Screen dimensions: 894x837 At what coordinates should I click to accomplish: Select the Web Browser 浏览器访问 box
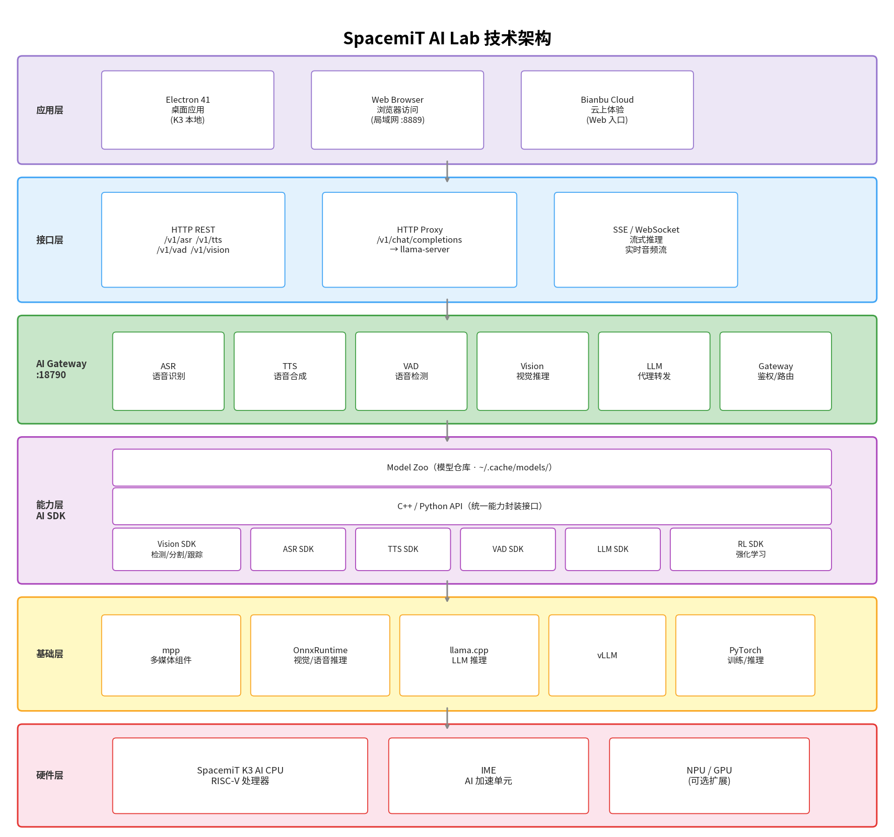click(x=397, y=110)
